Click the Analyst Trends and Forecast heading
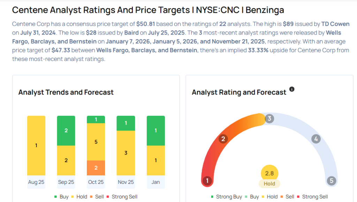 coord(66,92)
